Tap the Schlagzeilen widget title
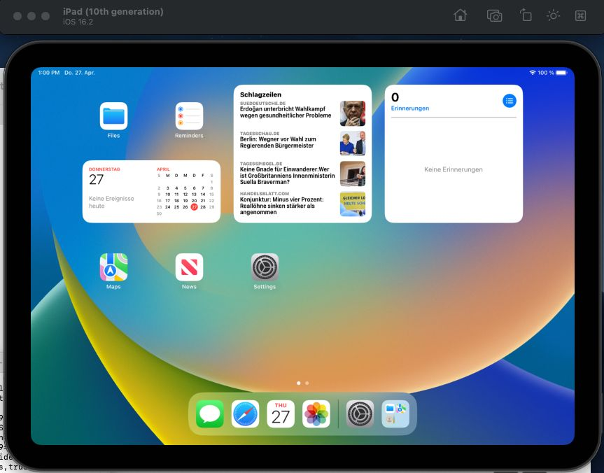Image resolution: width=604 pixels, height=473 pixels. tap(260, 94)
